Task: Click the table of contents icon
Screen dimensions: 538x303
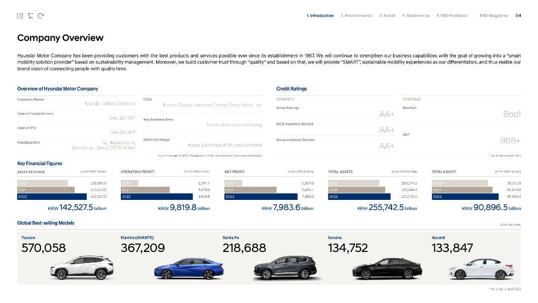Action: coord(20,16)
